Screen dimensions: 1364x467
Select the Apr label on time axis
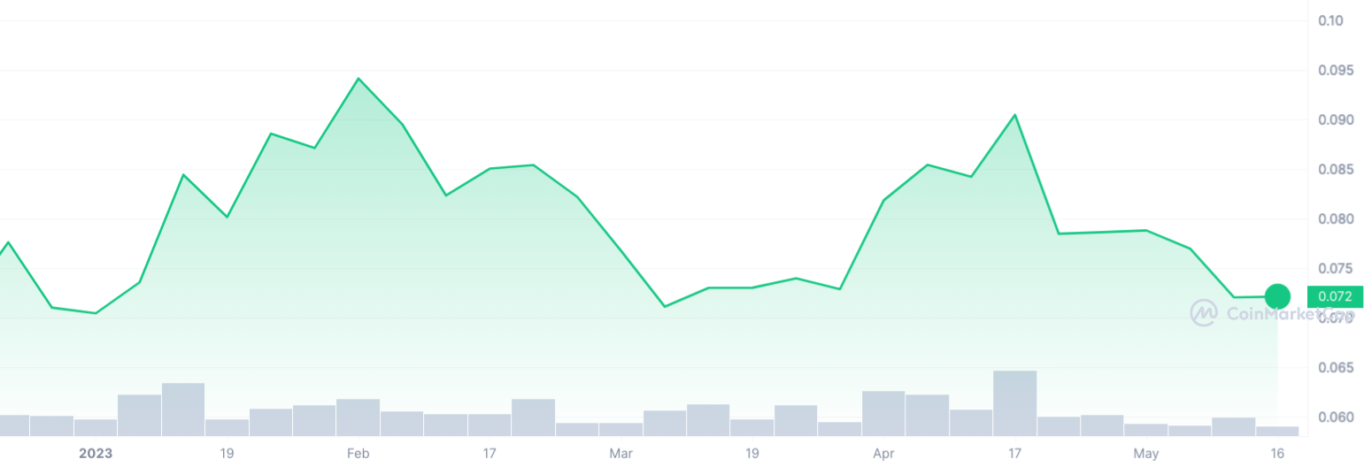883,454
